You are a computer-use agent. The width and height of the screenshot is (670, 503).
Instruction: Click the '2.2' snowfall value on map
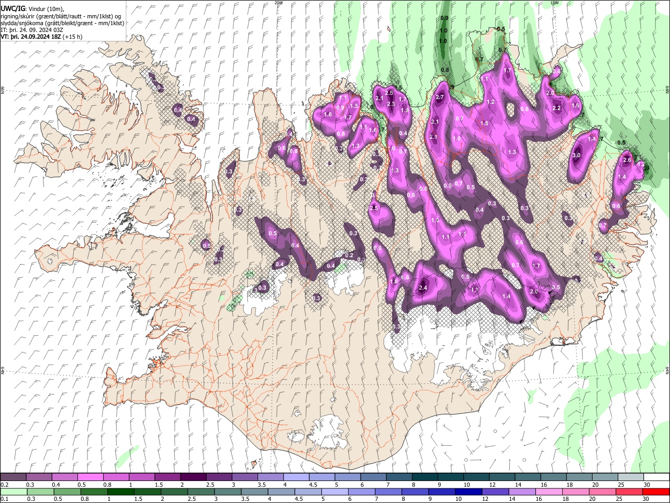pos(556,108)
